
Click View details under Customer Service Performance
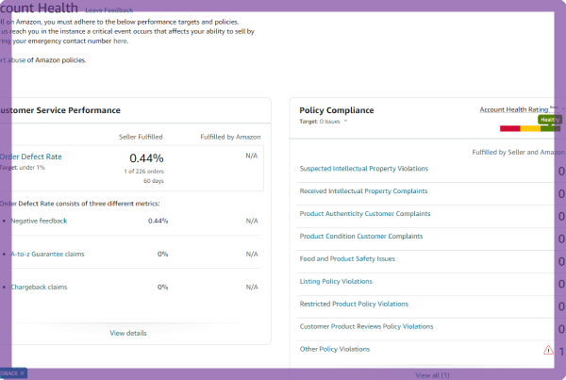(128, 333)
